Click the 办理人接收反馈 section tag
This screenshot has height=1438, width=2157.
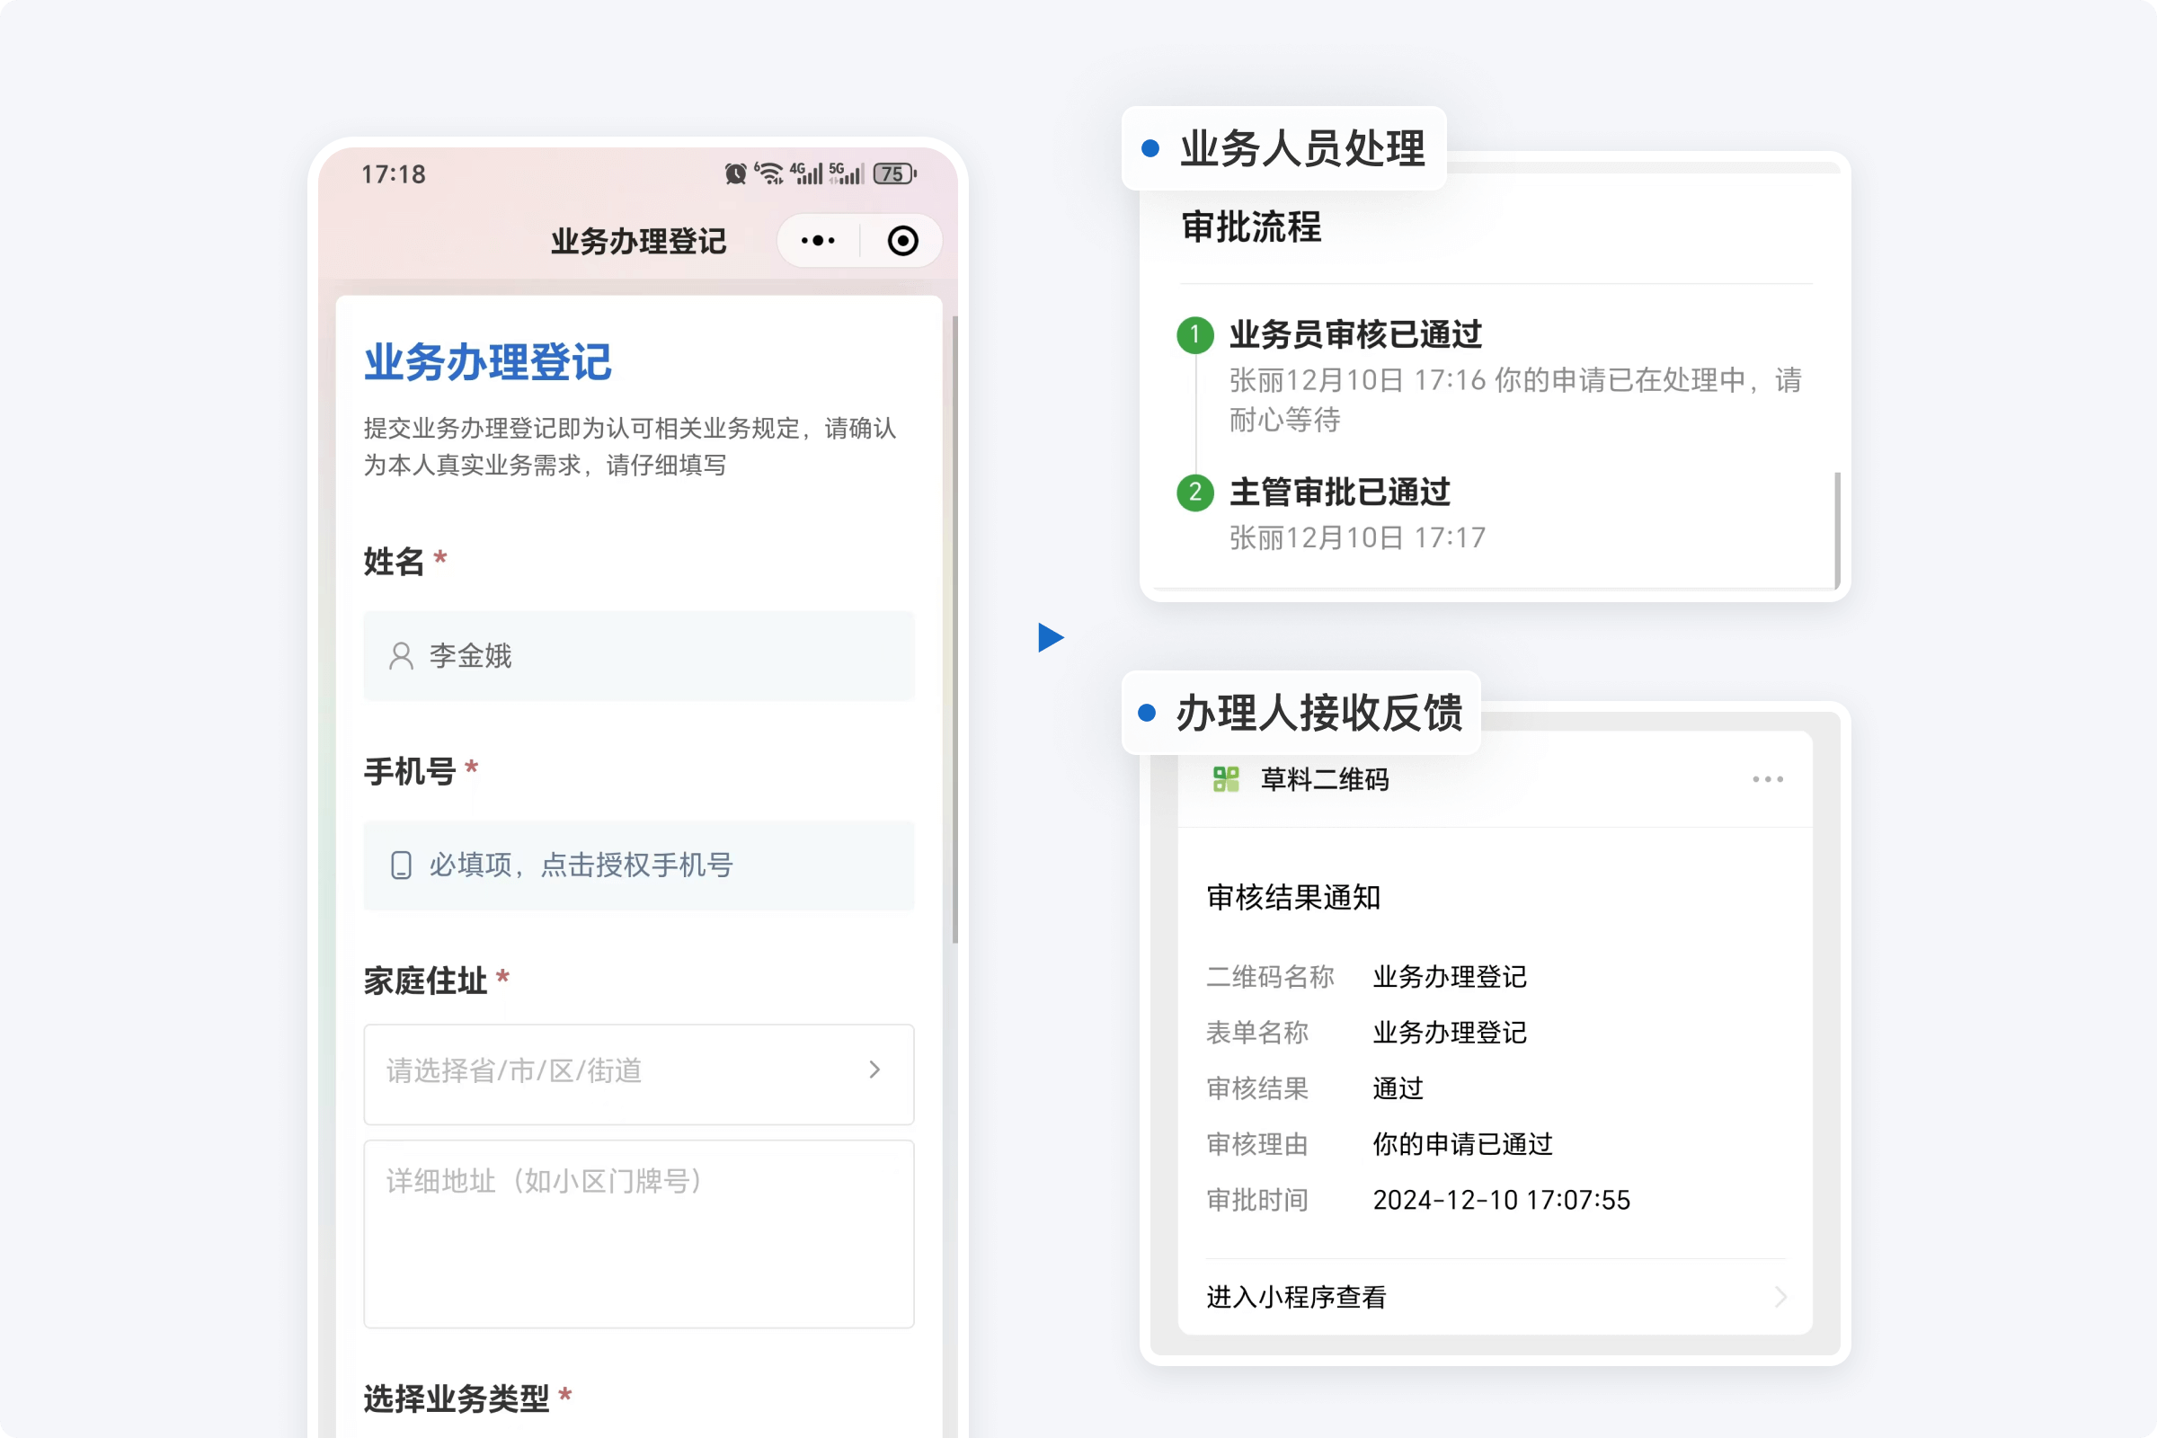tap(1301, 713)
